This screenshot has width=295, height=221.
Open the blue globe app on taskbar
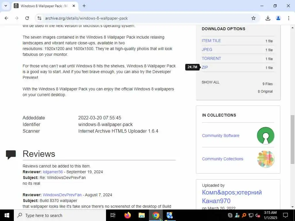(x=169, y=215)
